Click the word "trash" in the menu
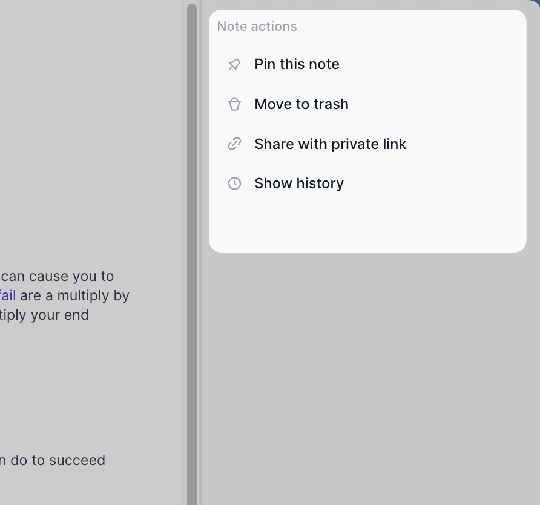 [331, 104]
